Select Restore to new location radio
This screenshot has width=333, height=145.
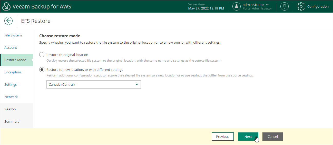coord(42,70)
